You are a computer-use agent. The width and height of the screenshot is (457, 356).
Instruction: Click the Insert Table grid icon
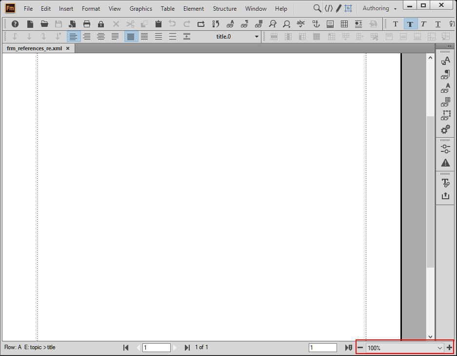(344, 24)
